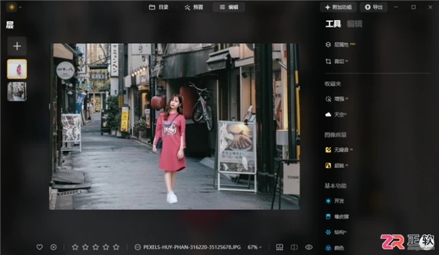The width and height of the screenshot is (439, 255).
Task: Open the 超锐 (Supersharp AI) tool
Action: [x=336, y=165]
